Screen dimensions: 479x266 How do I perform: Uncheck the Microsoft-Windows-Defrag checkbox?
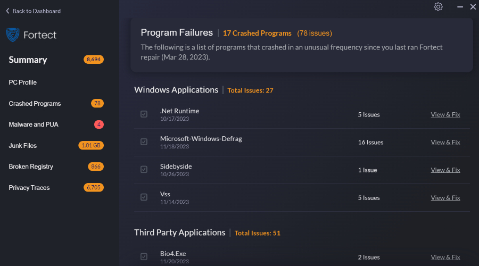144,142
